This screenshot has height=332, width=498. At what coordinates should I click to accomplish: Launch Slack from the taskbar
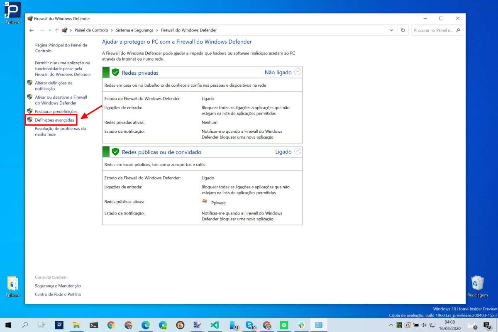coord(301,325)
